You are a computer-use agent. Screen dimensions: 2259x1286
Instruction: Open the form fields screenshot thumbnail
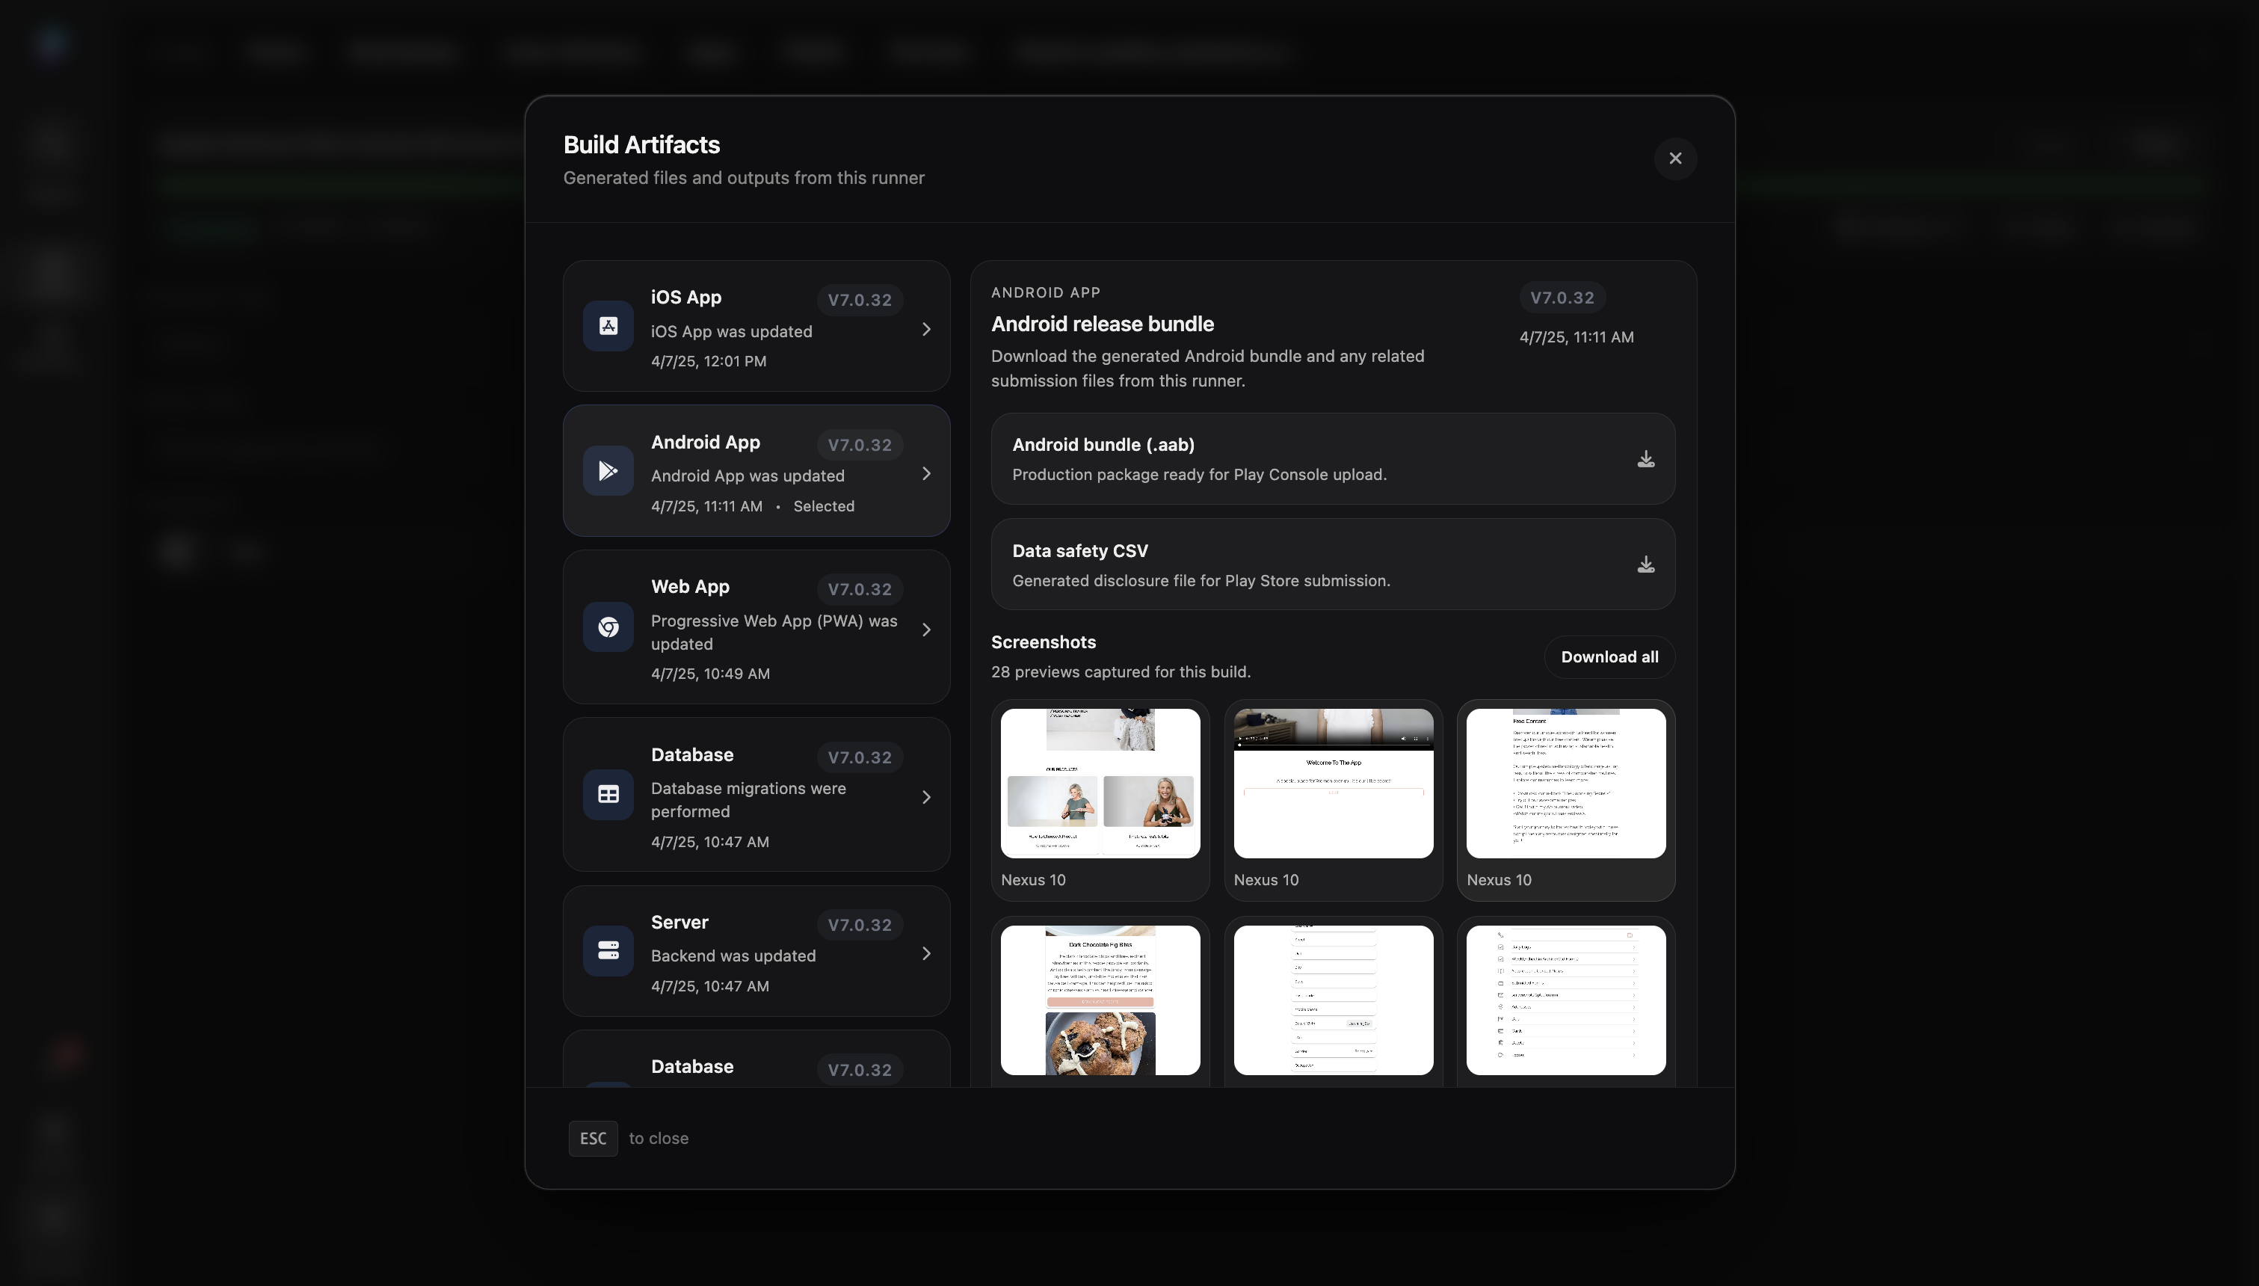pyautogui.click(x=1333, y=1000)
